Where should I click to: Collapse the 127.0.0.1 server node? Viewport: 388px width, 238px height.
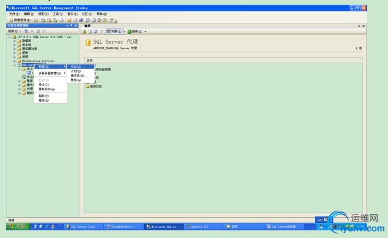click(x=9, y=37)
